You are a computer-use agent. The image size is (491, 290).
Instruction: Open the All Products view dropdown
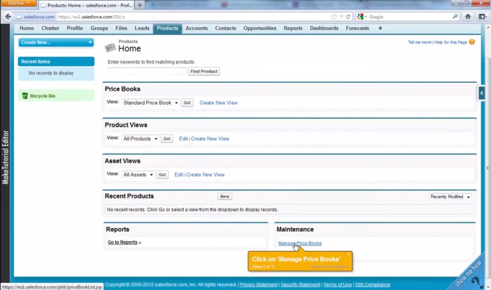tap(140, 139)
